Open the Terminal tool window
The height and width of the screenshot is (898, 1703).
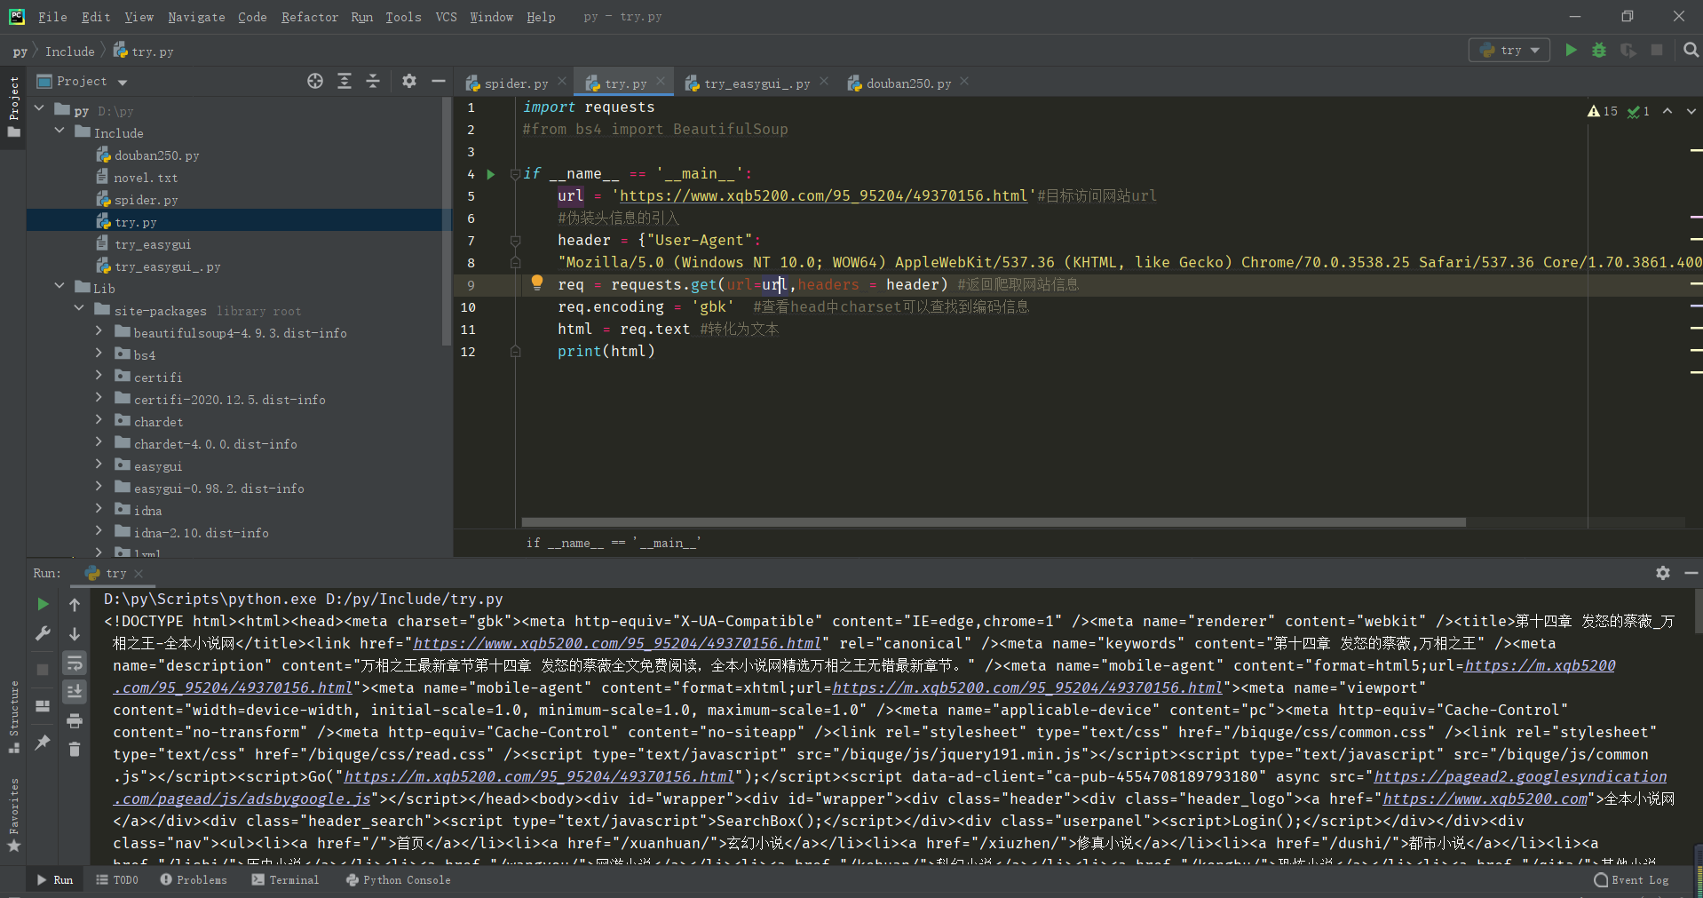(x=285, y=880)
